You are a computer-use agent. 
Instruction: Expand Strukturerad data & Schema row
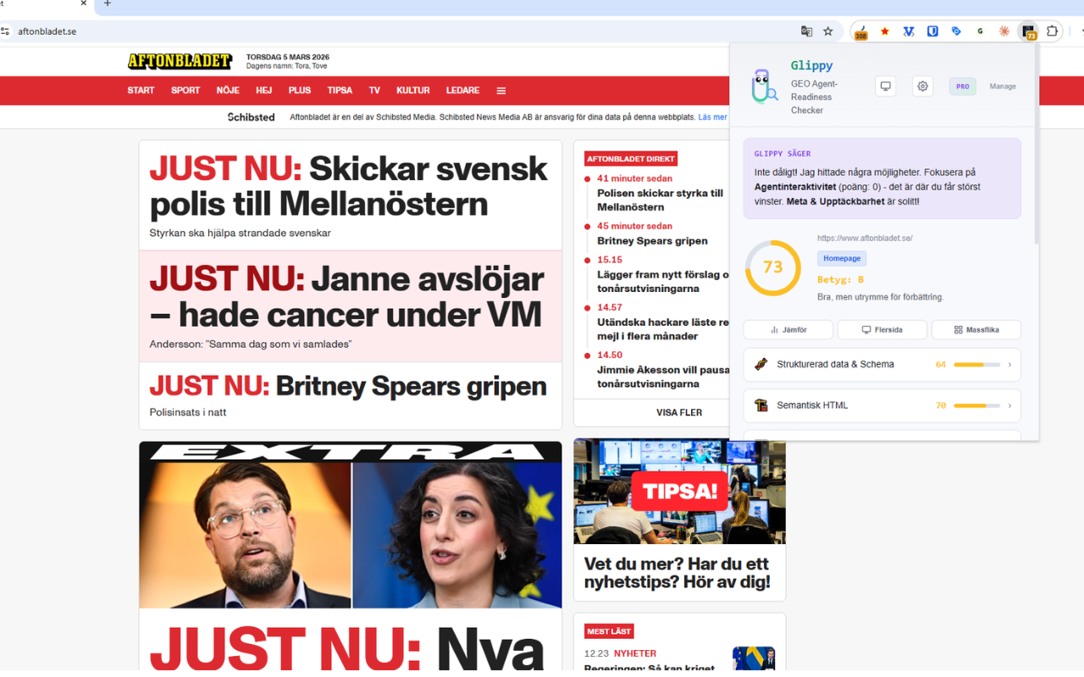point(882,365)
